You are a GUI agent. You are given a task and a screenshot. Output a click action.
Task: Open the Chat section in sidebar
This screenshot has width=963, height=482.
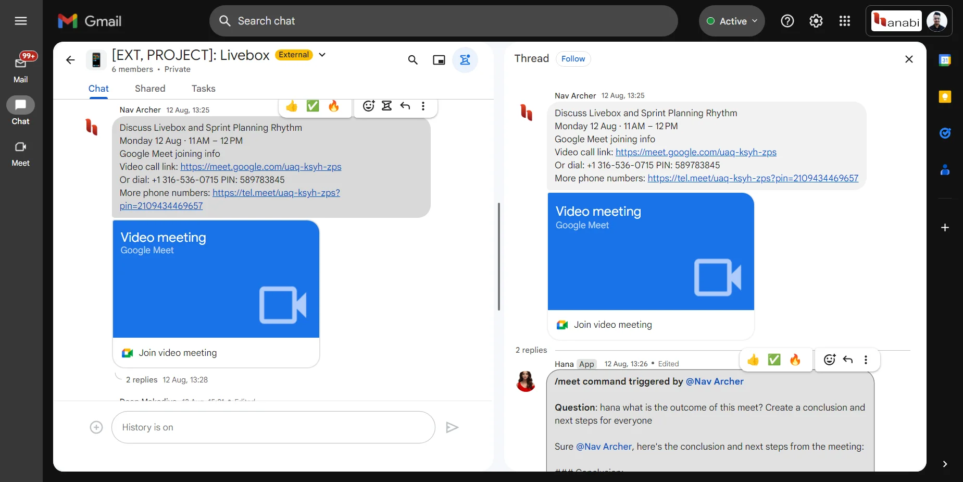coord(21,110)
